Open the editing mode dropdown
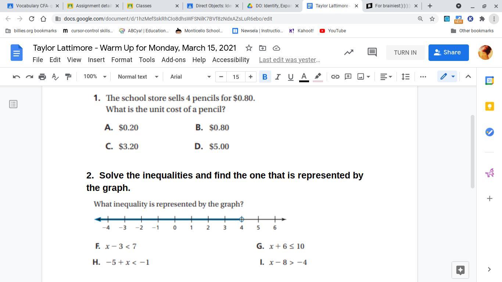Viewport: 502px width, 282px height. [447, 77]
